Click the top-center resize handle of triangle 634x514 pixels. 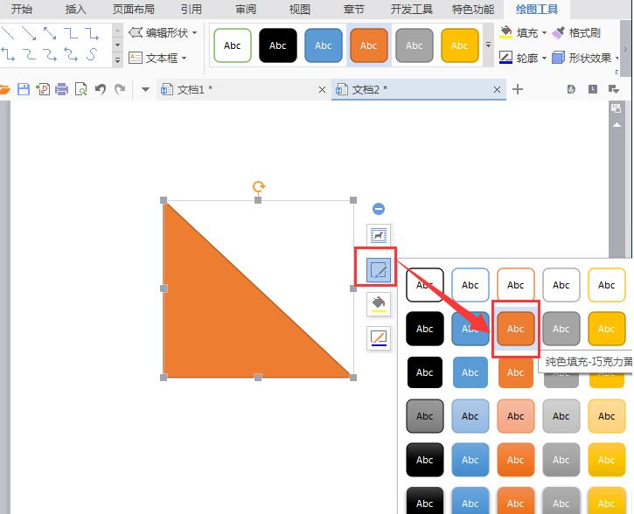[258, 200]
